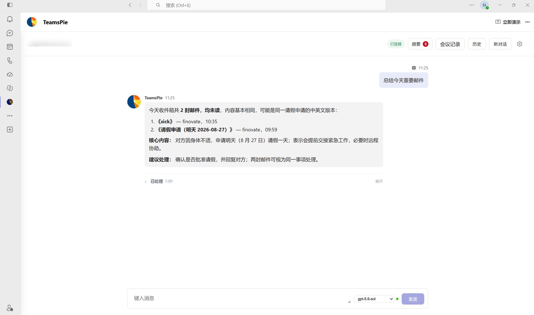Open the OneDrive cloud sidebar icon

click(x=10, y=74)
